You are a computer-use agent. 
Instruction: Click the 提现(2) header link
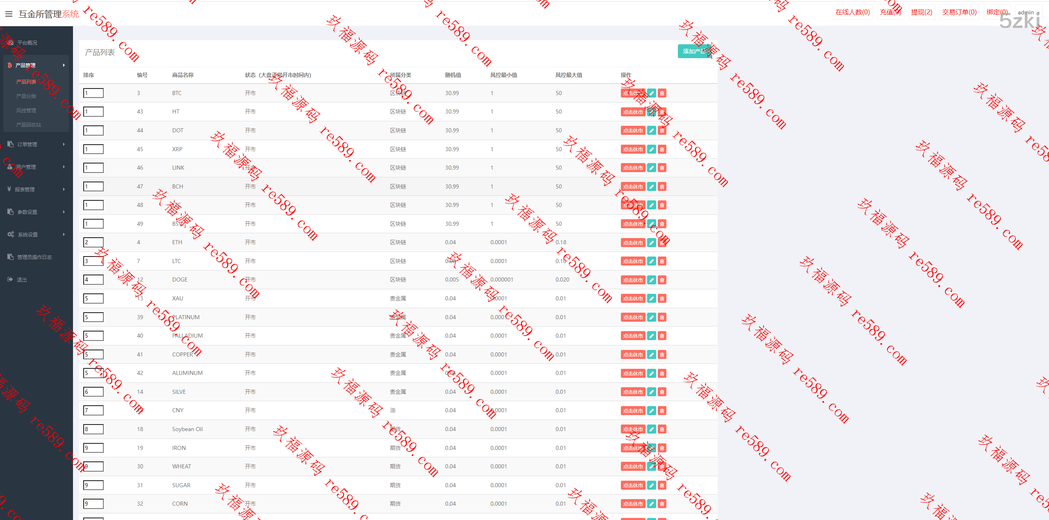click(x=921, y=12)
